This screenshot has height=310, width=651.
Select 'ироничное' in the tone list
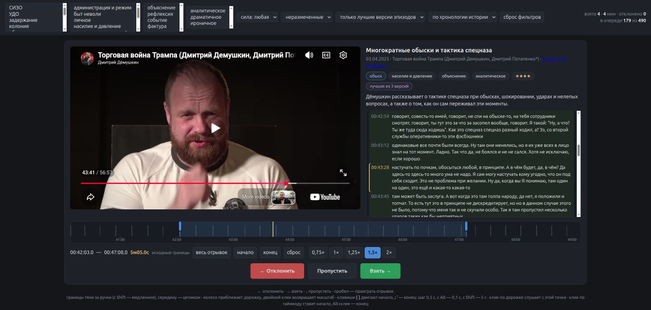click(202, 23)
